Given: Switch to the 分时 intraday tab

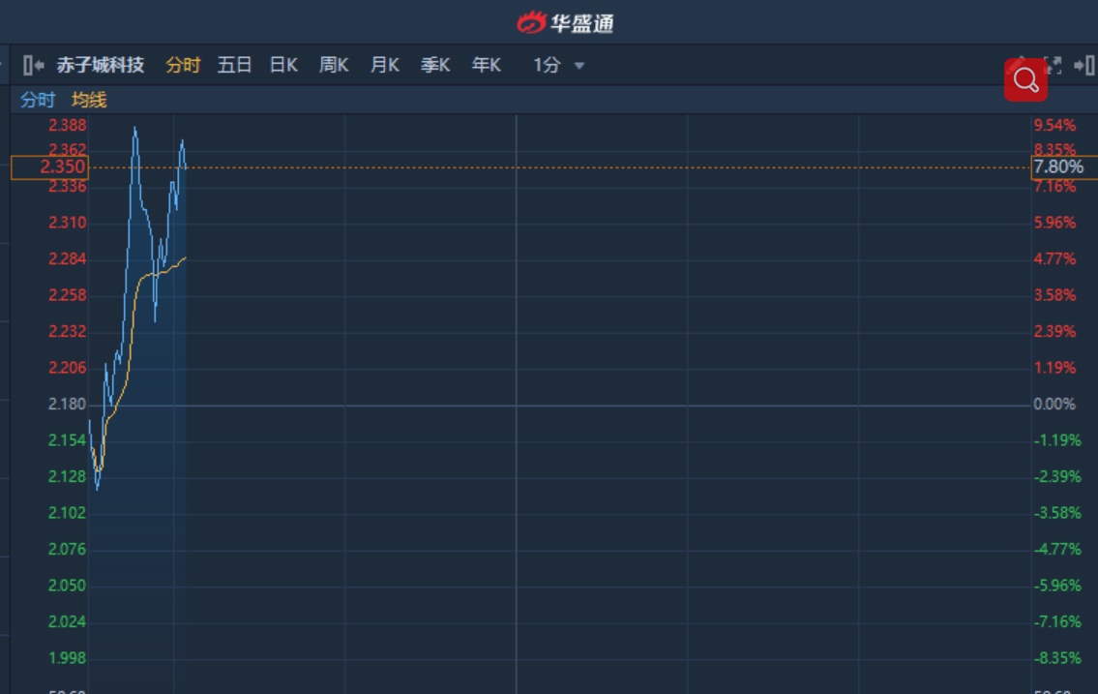Looking at the screenshot, I should point(183,65).
